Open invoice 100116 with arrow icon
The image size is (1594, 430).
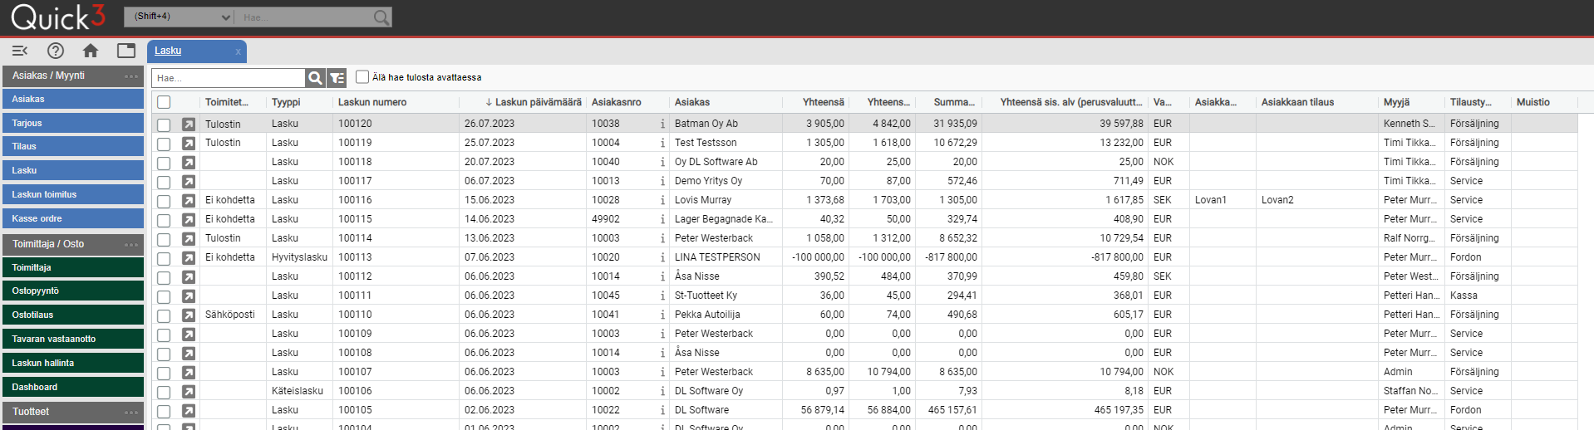point(189,201)
